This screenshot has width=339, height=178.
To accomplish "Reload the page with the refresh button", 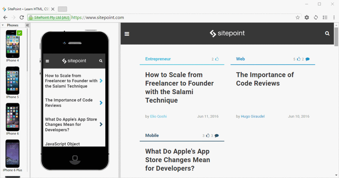I will [x=22, y=18].
